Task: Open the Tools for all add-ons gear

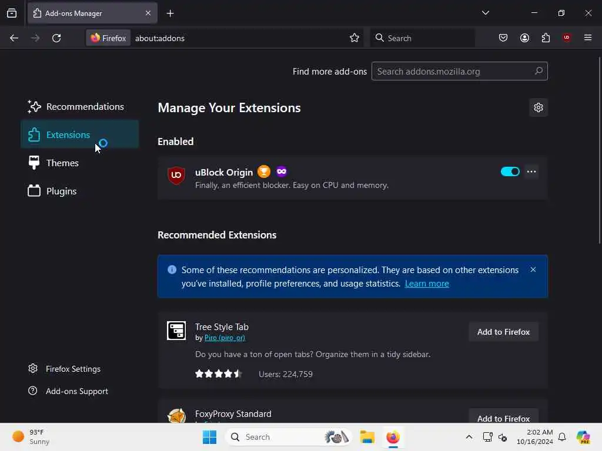Action: coord(539,107)
